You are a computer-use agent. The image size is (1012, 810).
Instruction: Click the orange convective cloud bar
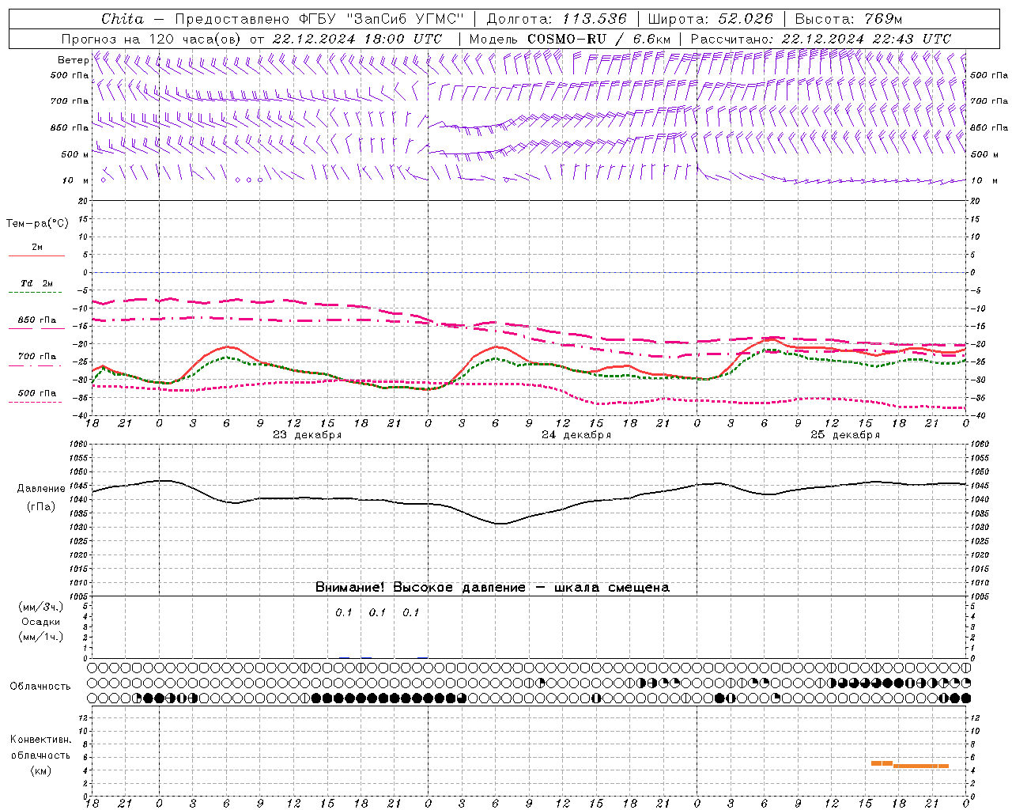tap(909, 765)
